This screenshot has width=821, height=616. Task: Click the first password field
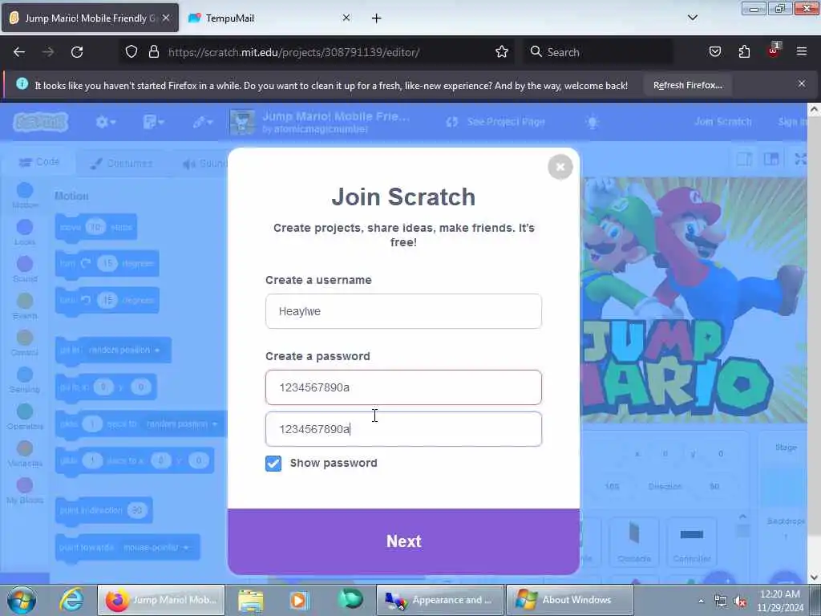pyautogui.click(x=403, y=387)
